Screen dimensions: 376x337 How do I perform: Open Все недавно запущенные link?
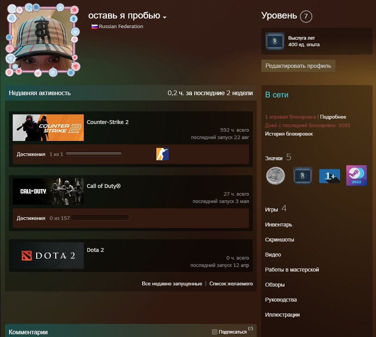[x=172, y=284]
